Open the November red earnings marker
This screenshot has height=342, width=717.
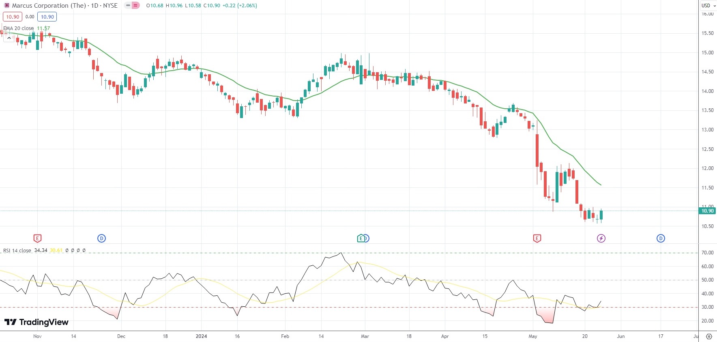pyautogui.click(x=37, y=239)
